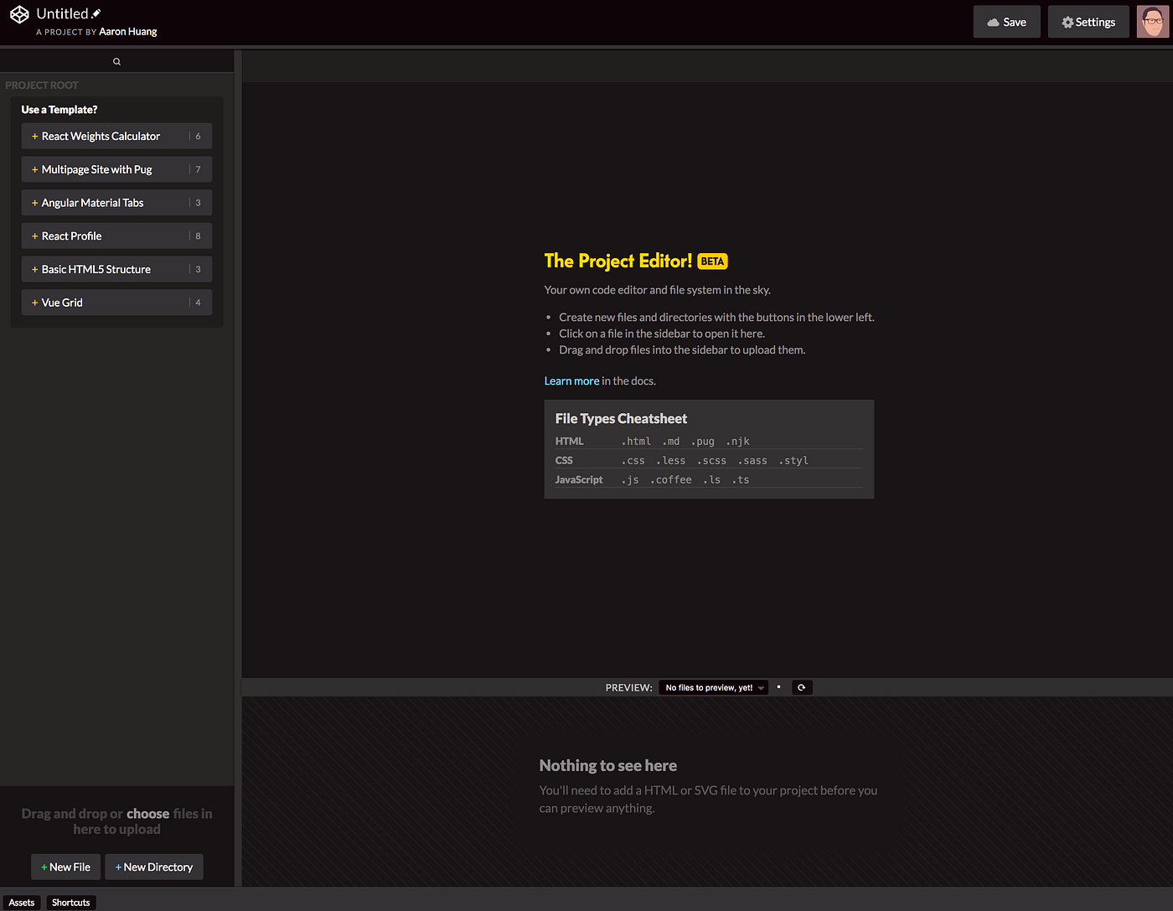Click the cloud icon on the Save button
Screen dimensions: 1173x911
pyautogui.click(x=990, y=21)
